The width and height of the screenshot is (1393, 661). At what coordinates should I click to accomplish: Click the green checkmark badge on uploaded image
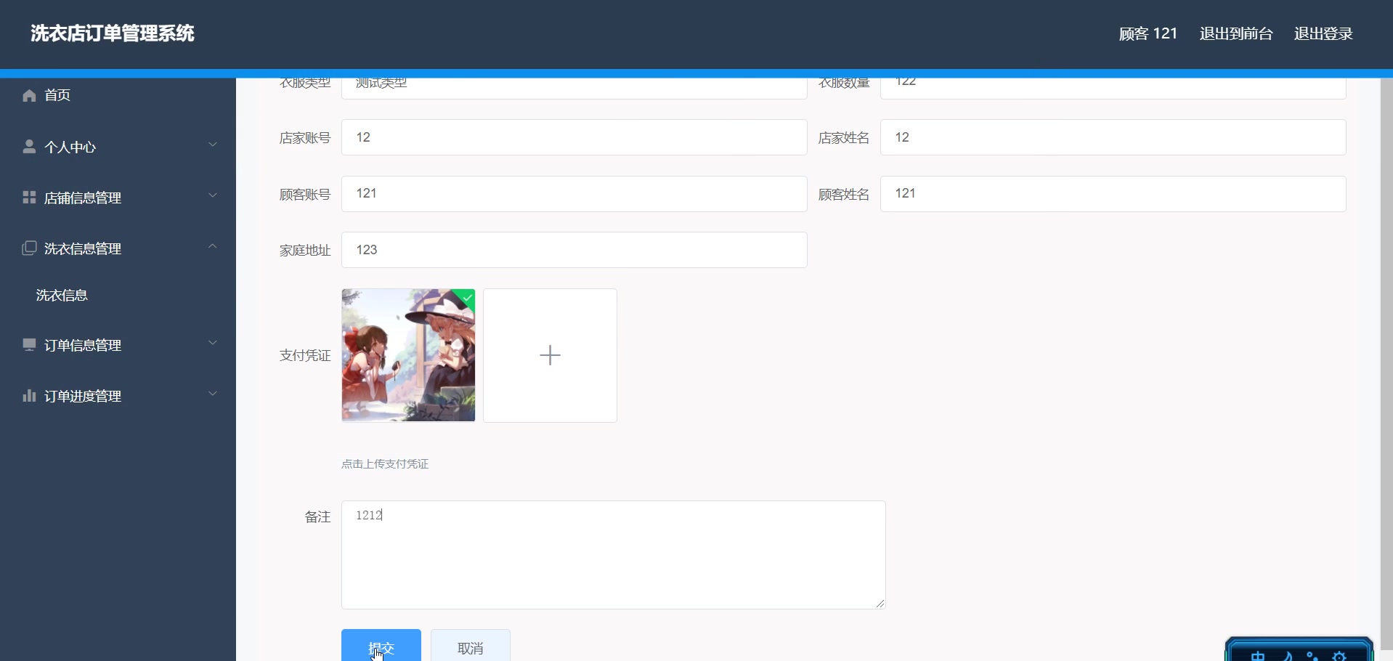467,297
